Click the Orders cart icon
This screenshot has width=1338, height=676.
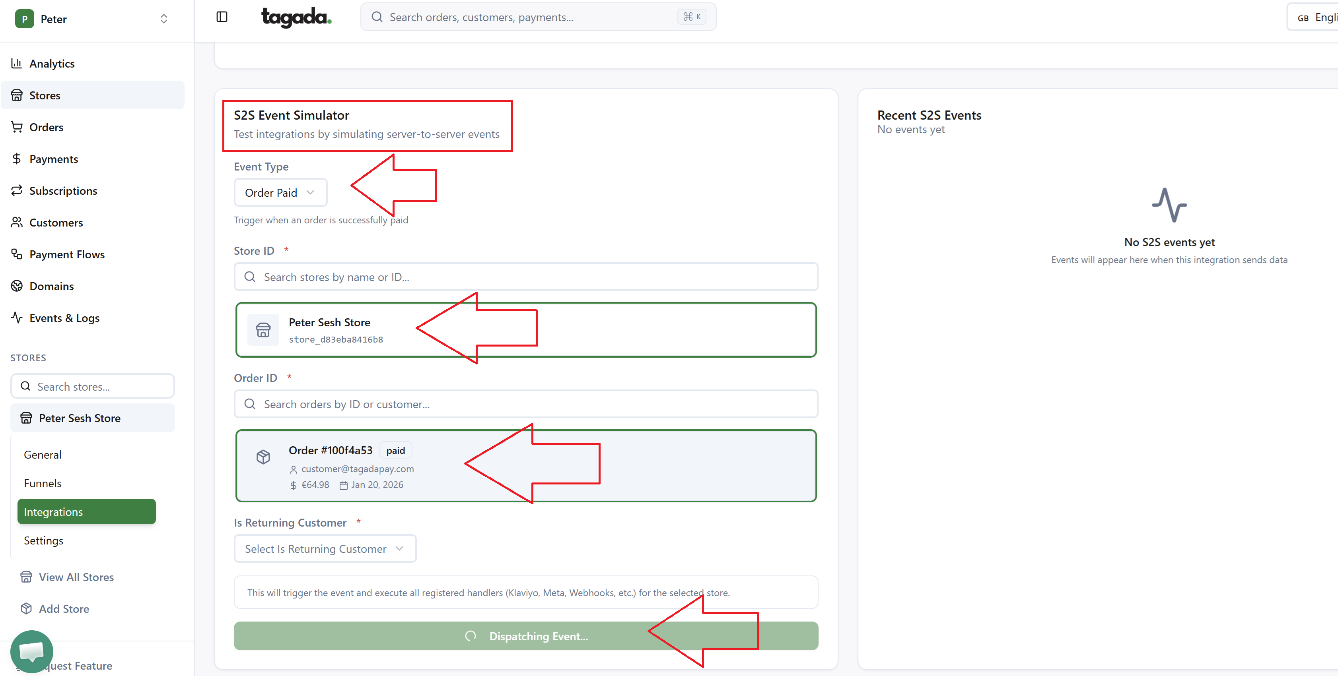coord(17,127)
